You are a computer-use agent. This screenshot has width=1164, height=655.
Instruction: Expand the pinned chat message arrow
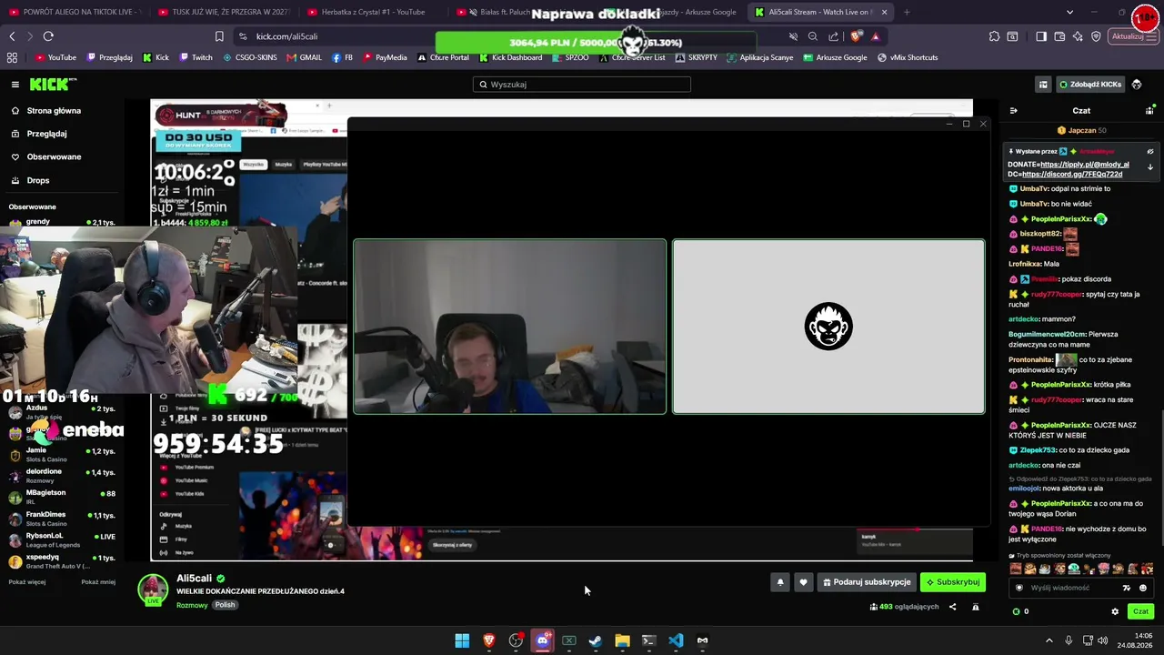pyautogui.click(x=1150, y=167)
